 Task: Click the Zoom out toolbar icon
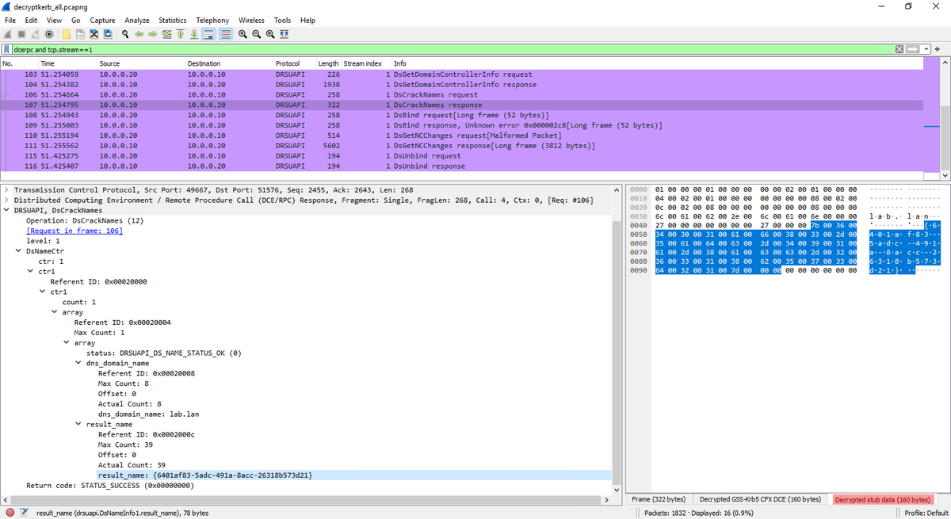[256, 34]
